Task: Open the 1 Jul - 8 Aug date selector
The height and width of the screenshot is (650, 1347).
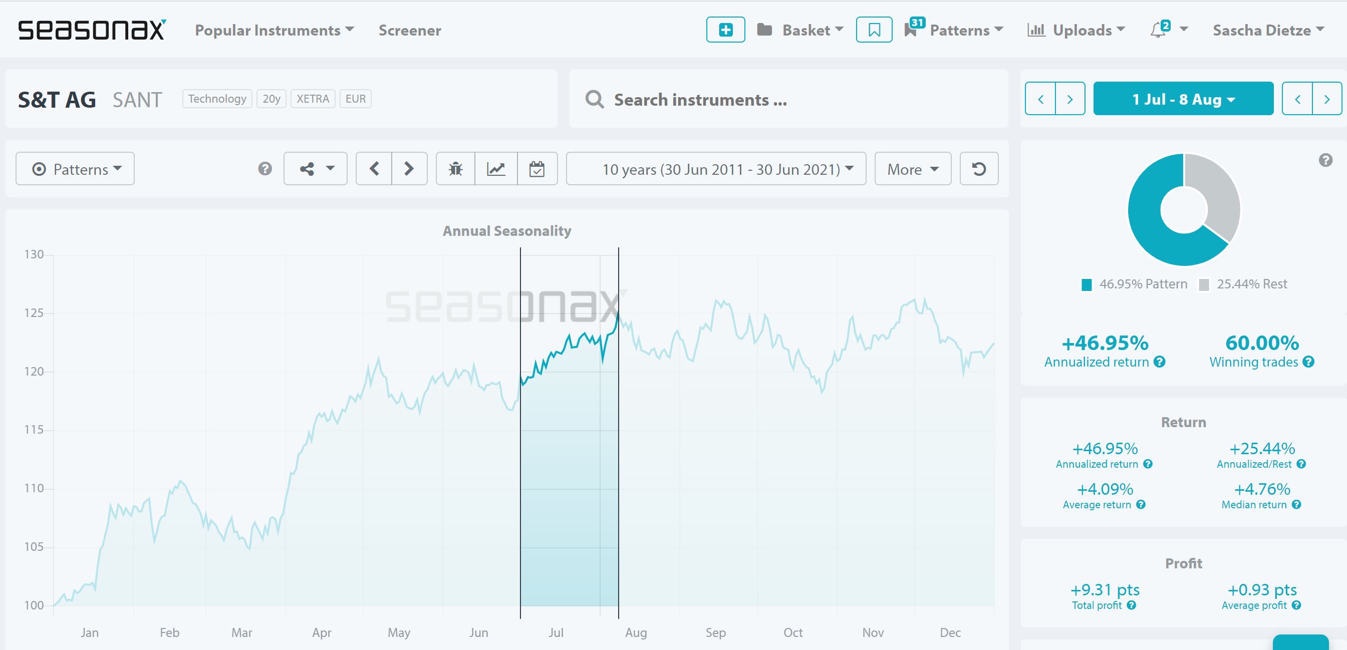Action: click(x=1183, y=98)
